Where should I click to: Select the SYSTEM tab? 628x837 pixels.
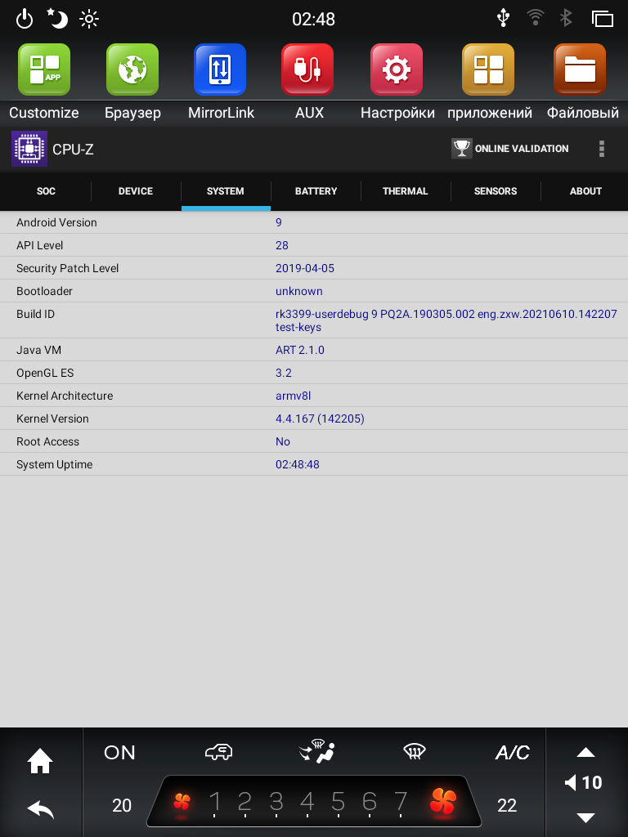[x=226, y=191]
